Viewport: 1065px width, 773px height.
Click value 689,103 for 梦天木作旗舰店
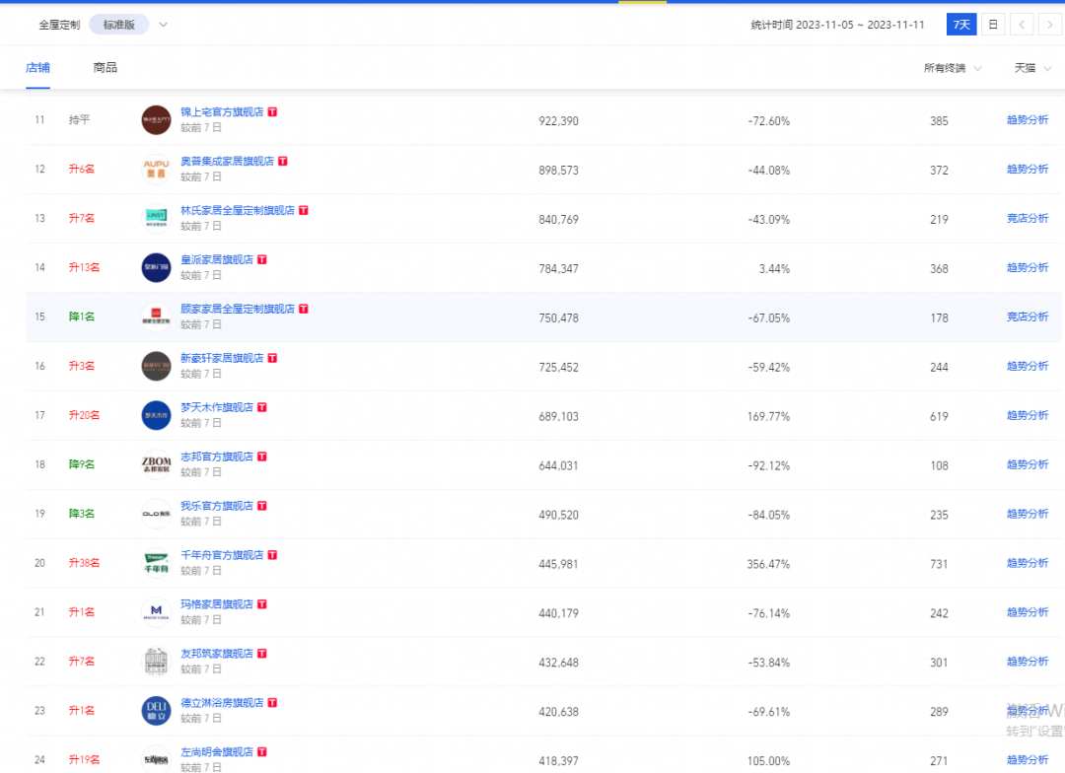pyautogui.click(x=558, y=417)
